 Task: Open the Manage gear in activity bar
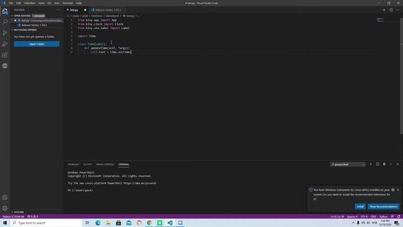click(5, 208)
